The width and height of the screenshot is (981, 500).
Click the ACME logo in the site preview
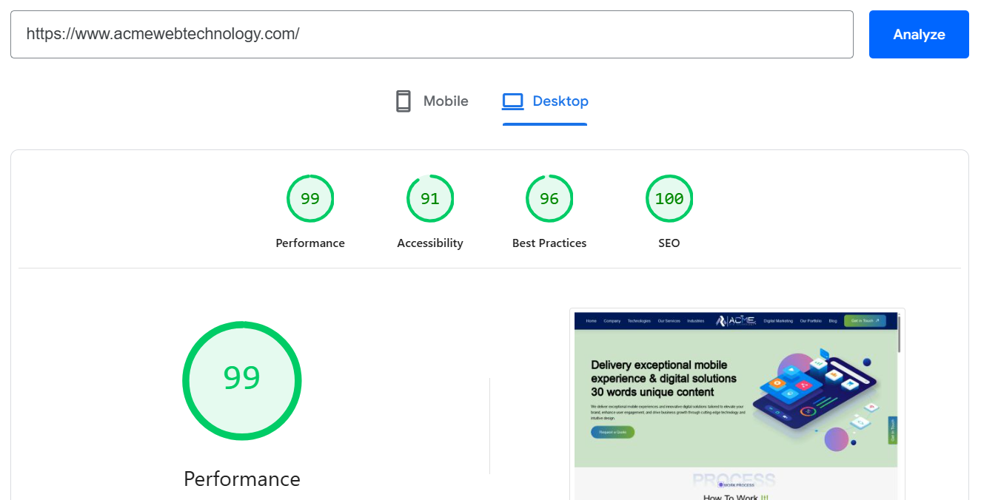pyautogui.click(x=736, y=321)
